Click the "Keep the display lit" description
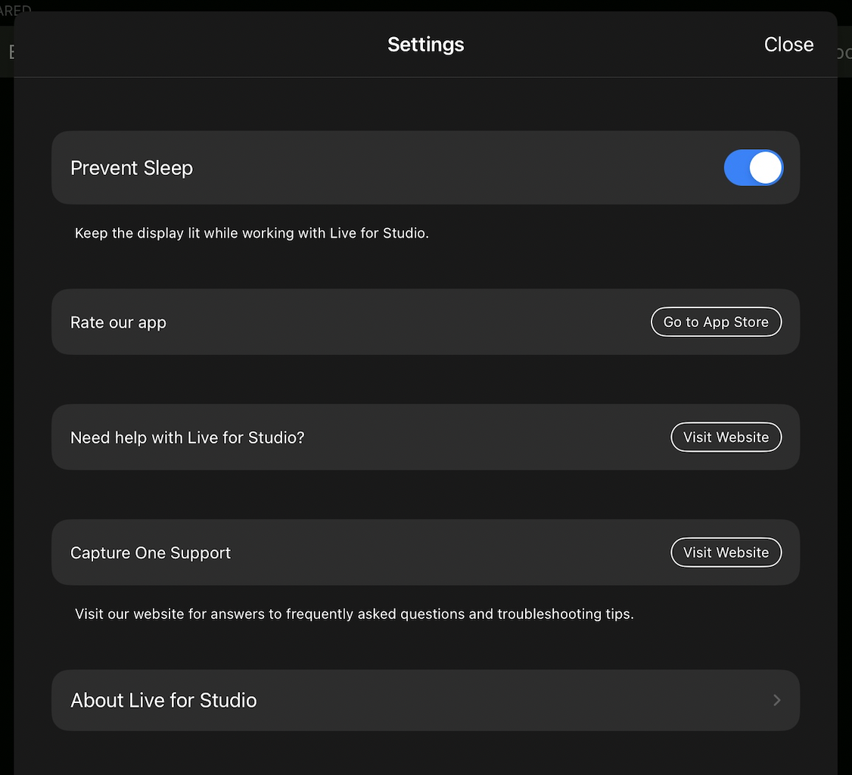 (251, 233)
